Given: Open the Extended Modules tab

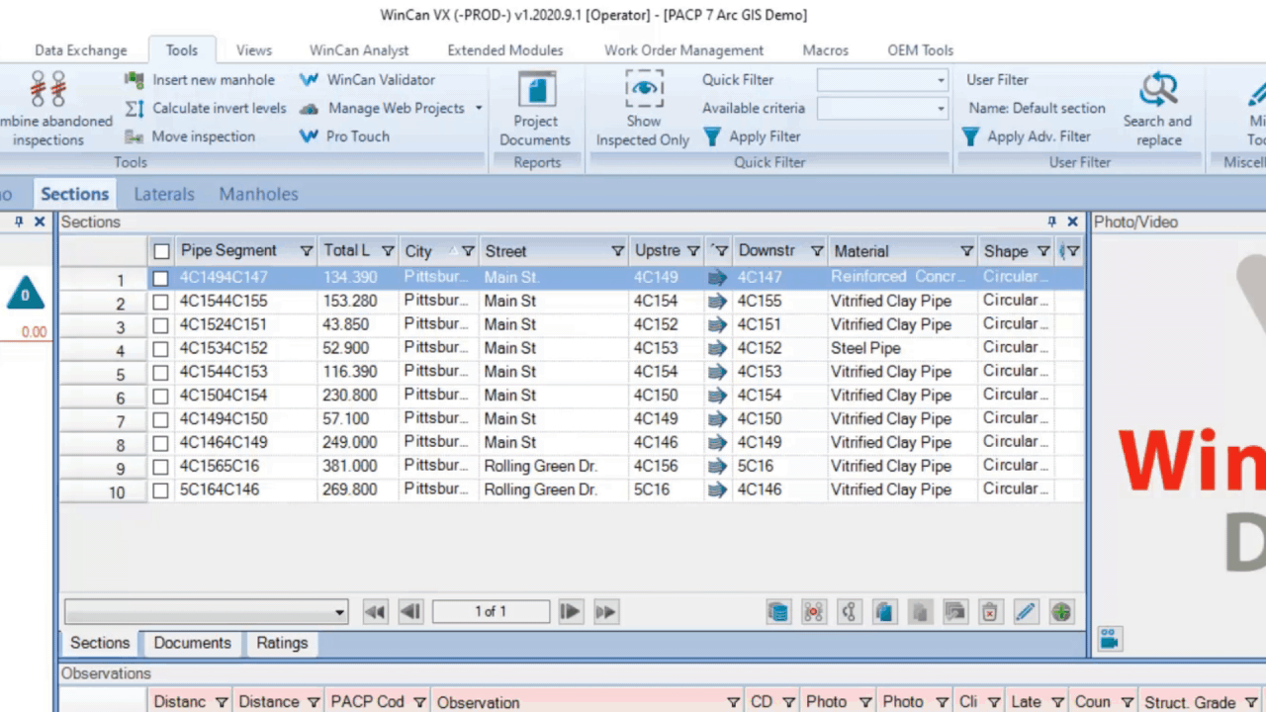Looking at the screenshot, I should point(505,50).
